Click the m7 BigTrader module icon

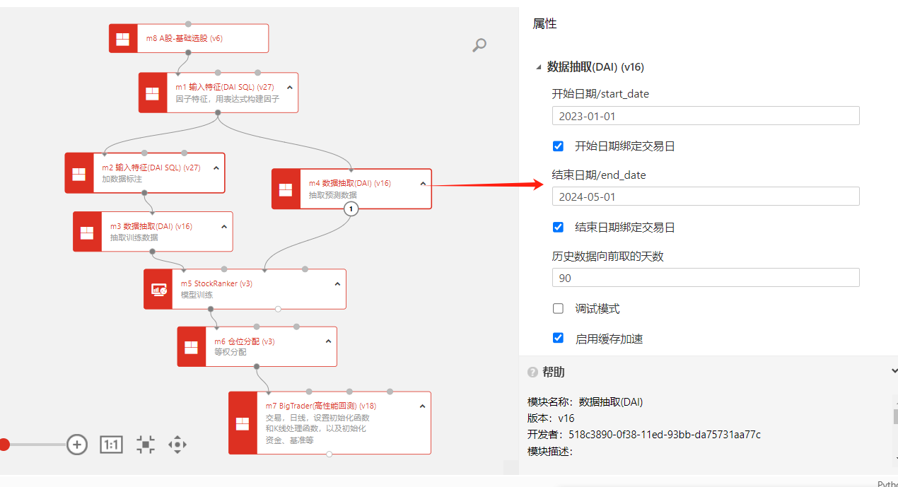click(243, 423)
